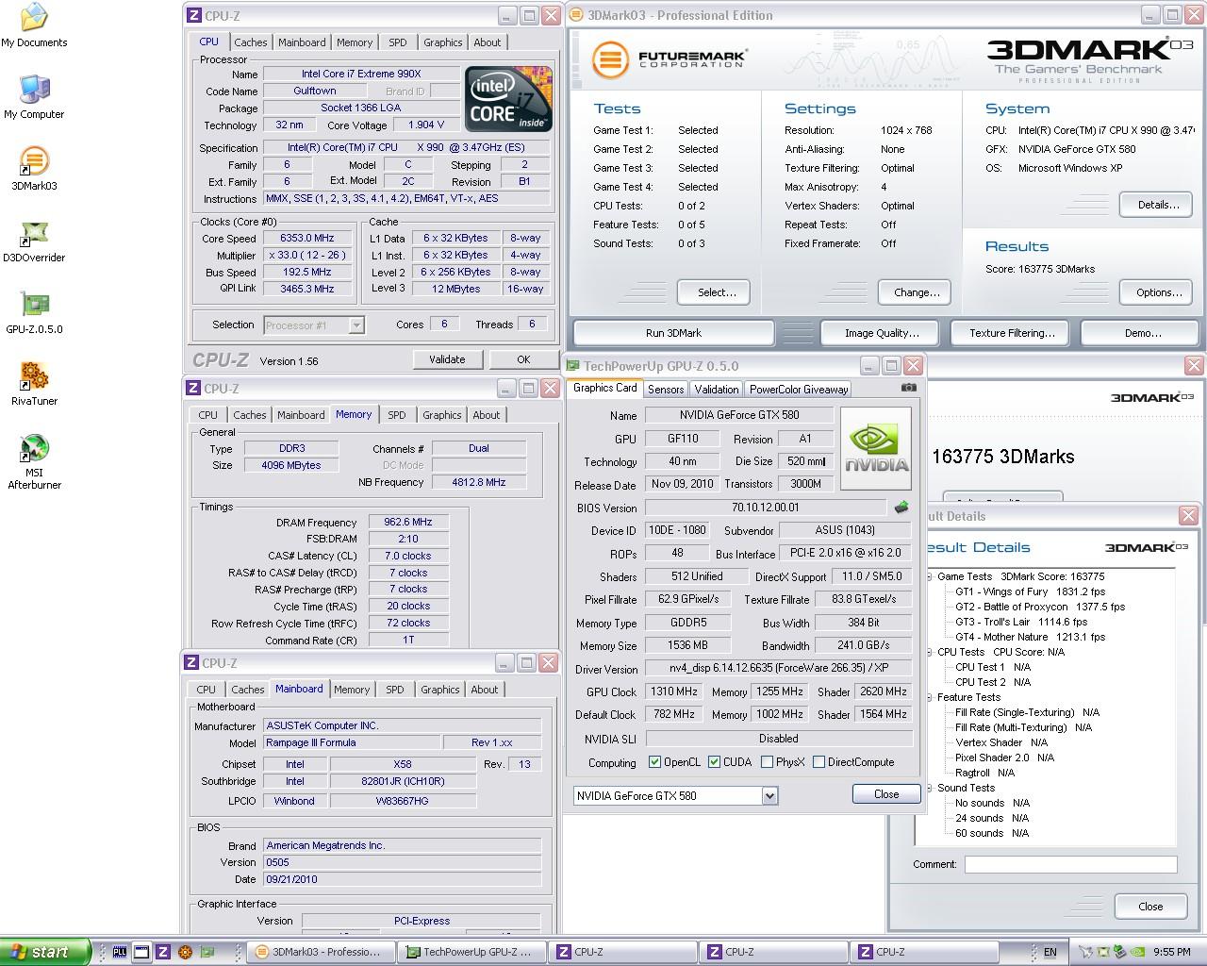This screenshot has height=966, width=1207.
Task: Click the GPU-Z screenshot camera icon
Action: click(x=908, y=388)
